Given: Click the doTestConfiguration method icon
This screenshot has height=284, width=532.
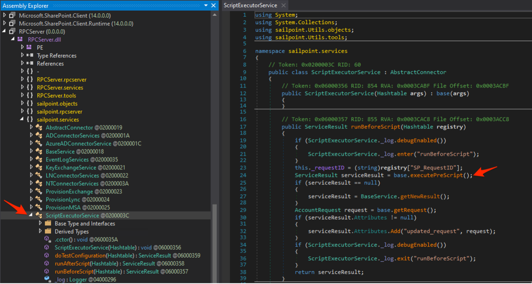Looking at the screenshot, I should pyautogui.click(x=47, y=255).
